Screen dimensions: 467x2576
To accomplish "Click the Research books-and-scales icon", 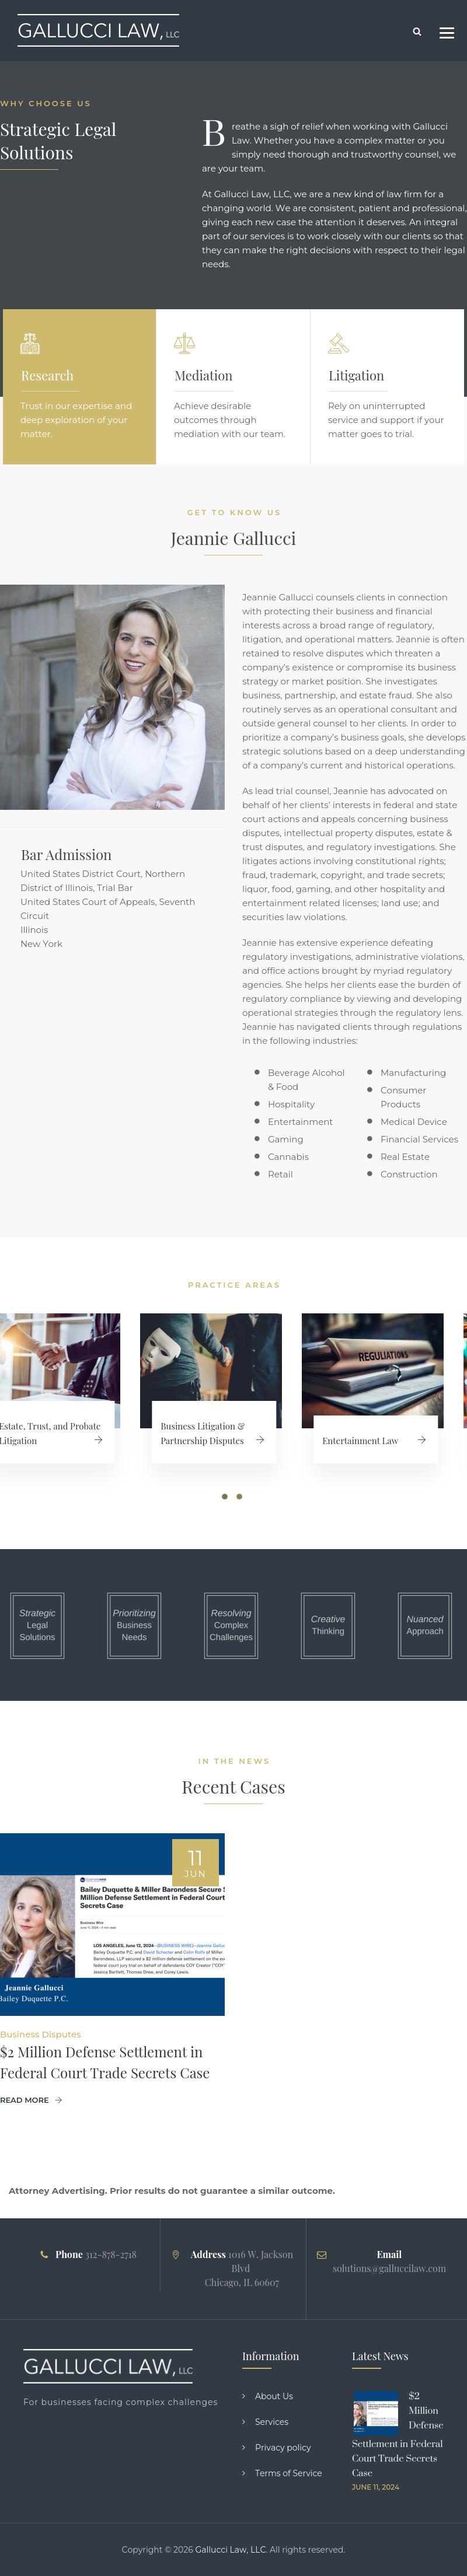I will coord(30,343).
